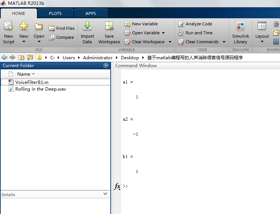Click the New plus icon
Screen dimensions: 280x214
point(24,26)
